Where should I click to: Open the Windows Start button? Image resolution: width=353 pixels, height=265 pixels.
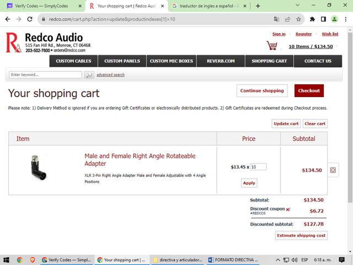(6, 260)
